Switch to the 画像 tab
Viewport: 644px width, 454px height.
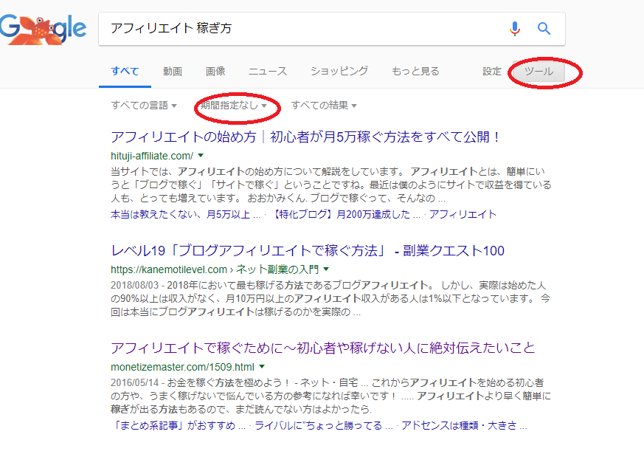[215, 72]
